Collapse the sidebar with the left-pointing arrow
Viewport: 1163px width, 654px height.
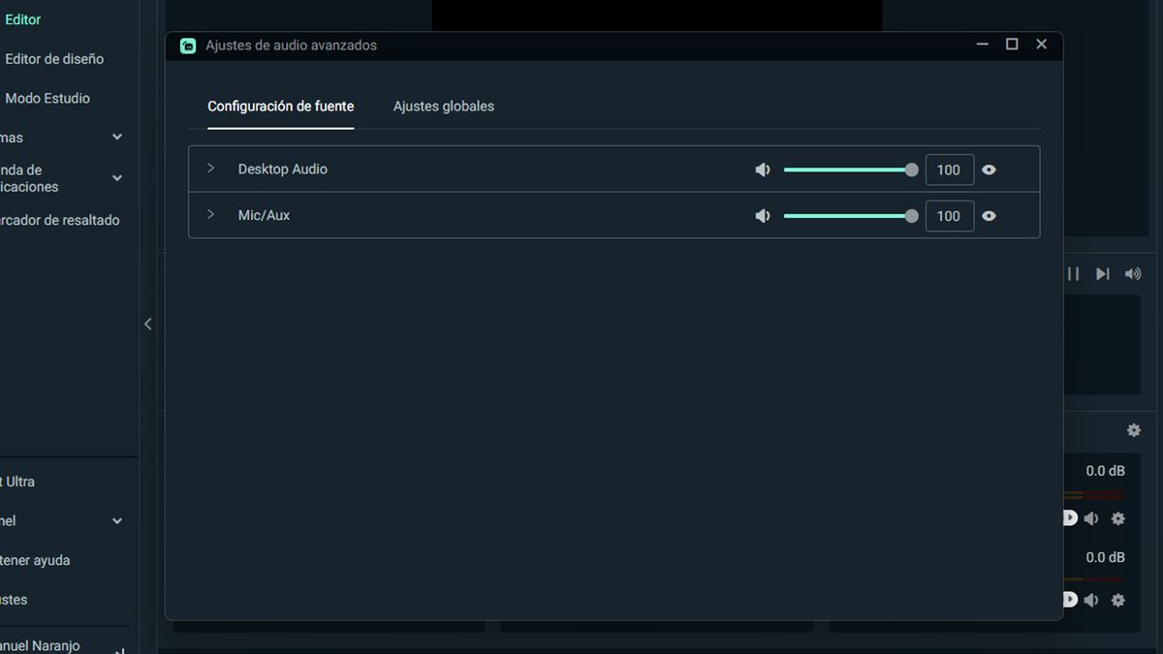tap(147, 324)
